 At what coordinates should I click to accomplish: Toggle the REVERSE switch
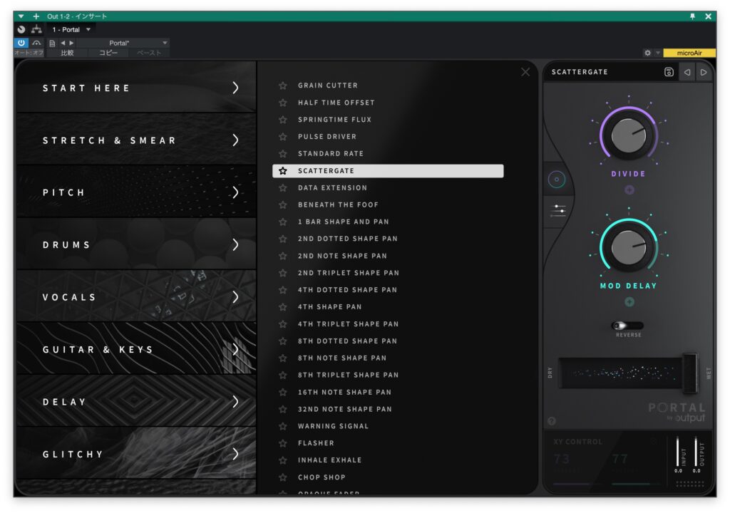coord(628,326)
